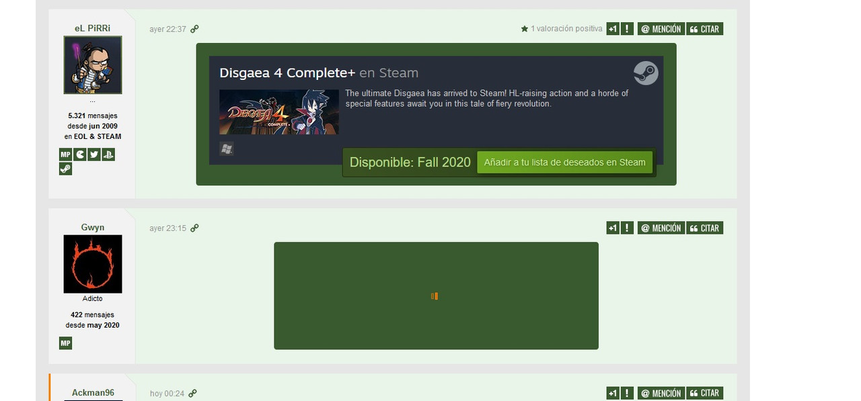This screenshot has height=401, width=861.
Task: Open eL PiRRi's Steam profile icon
Action: 65,169
